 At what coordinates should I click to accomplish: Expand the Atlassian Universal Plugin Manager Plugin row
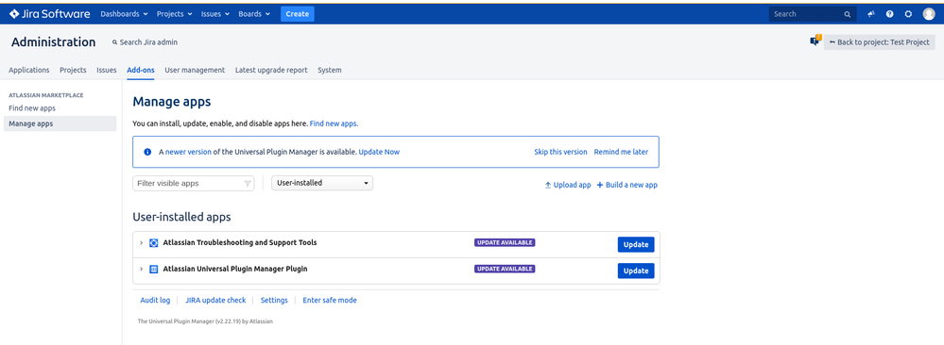[x=141, y=270]
